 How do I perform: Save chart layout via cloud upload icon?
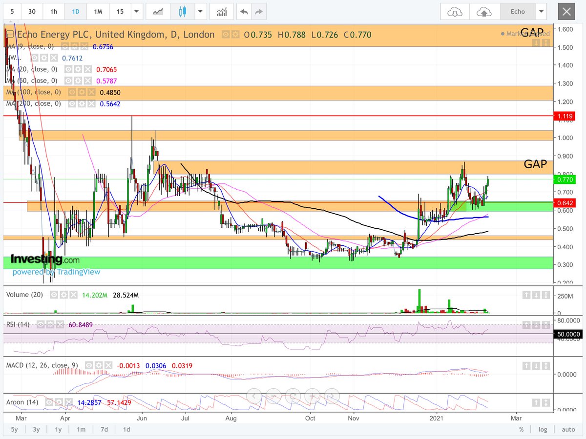(x=485, y=11)
